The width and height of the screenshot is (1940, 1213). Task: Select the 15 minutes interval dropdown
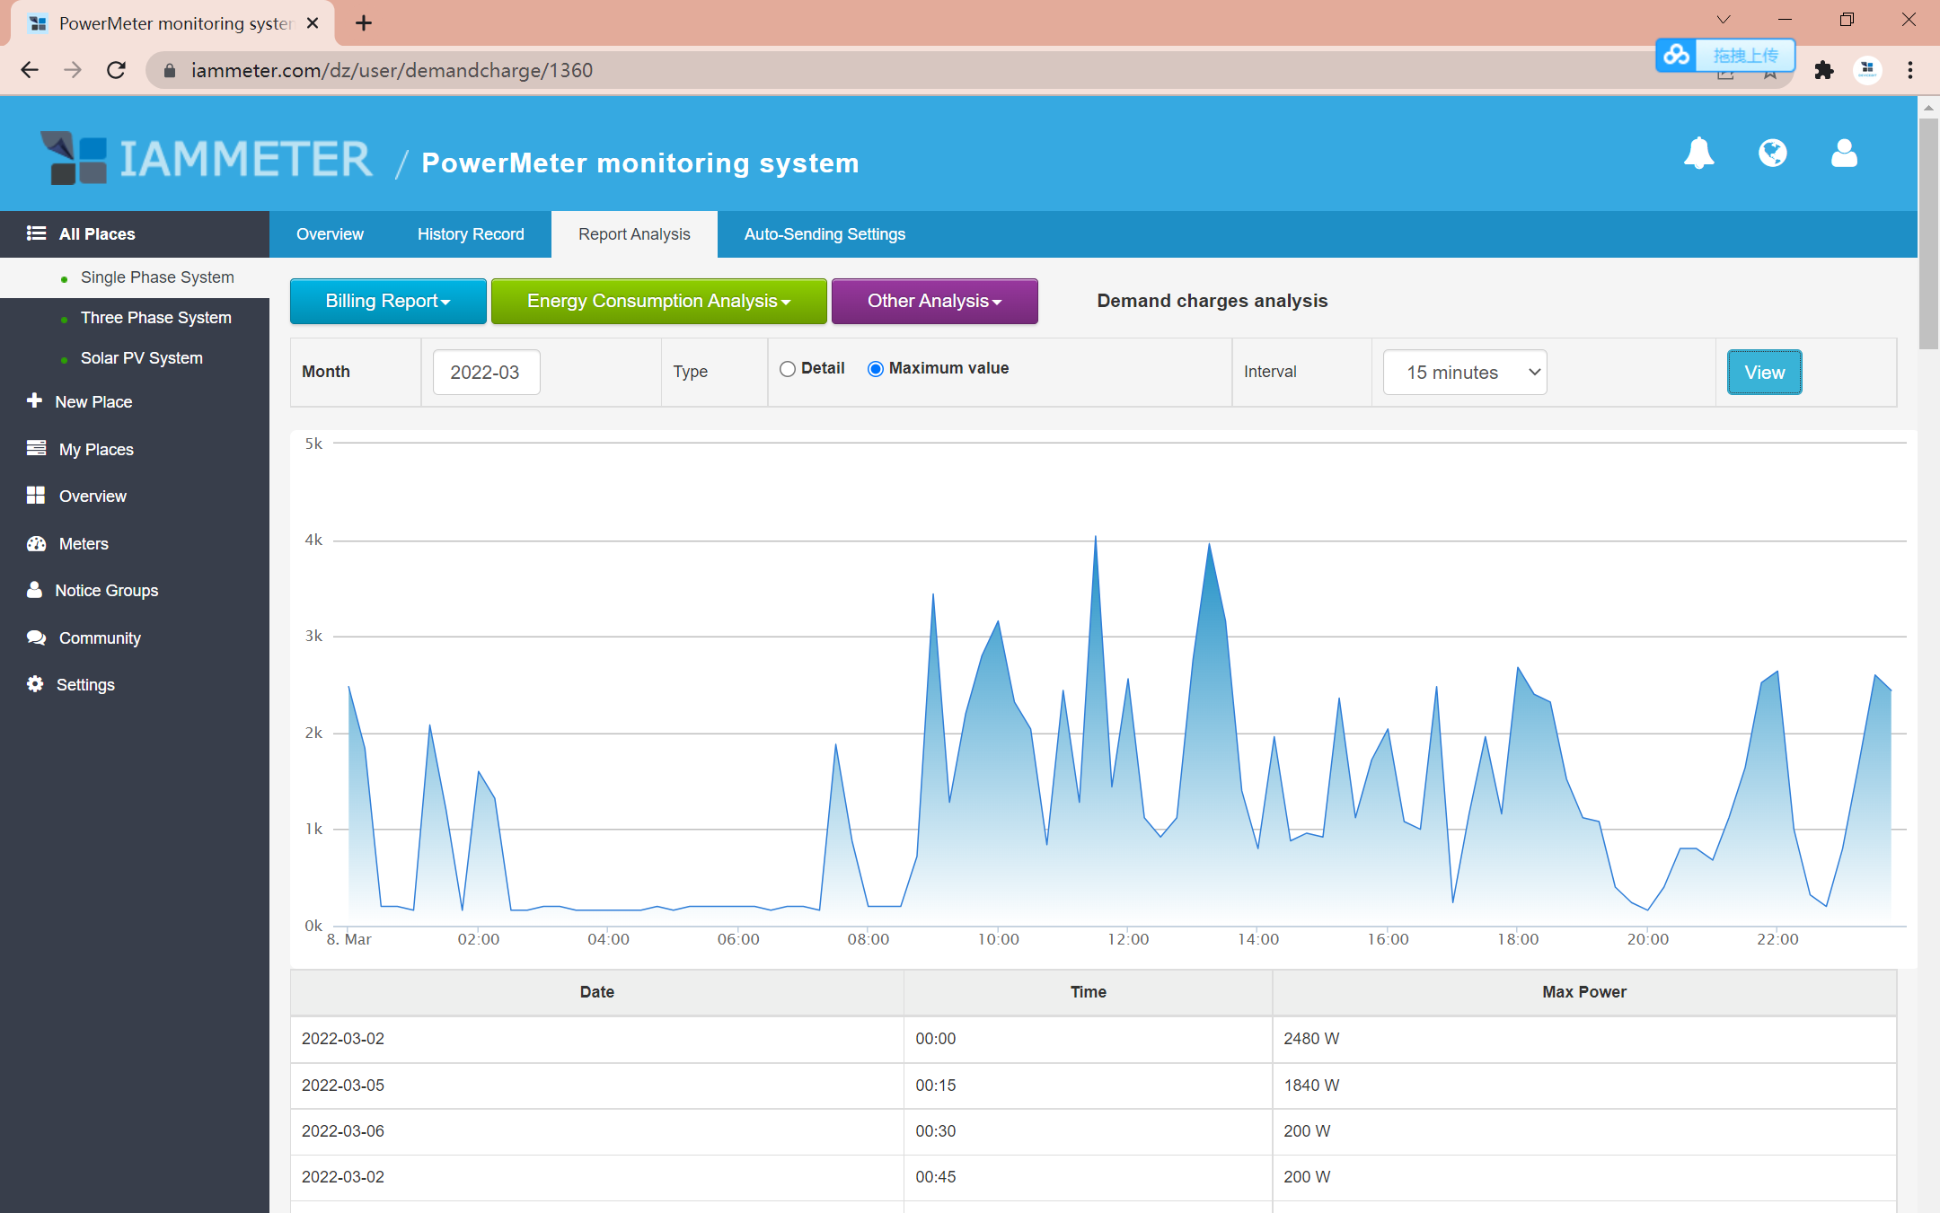coord(1462,372)
